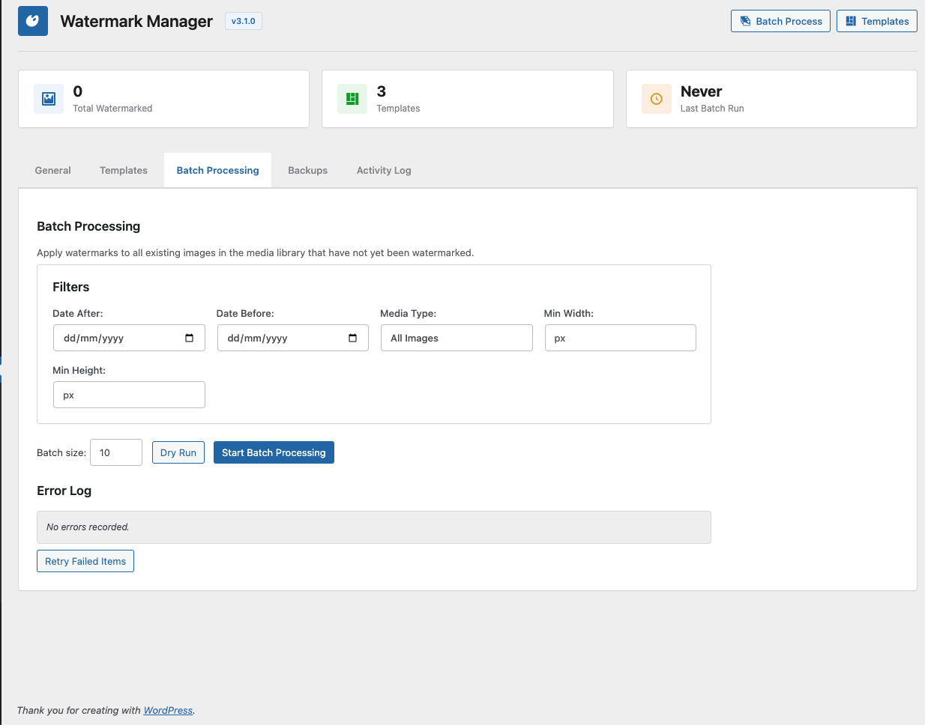This screenshot has height=725, width=925.
Task: Click the green grid icon on Templates stat card
Action: coord(352,98)
